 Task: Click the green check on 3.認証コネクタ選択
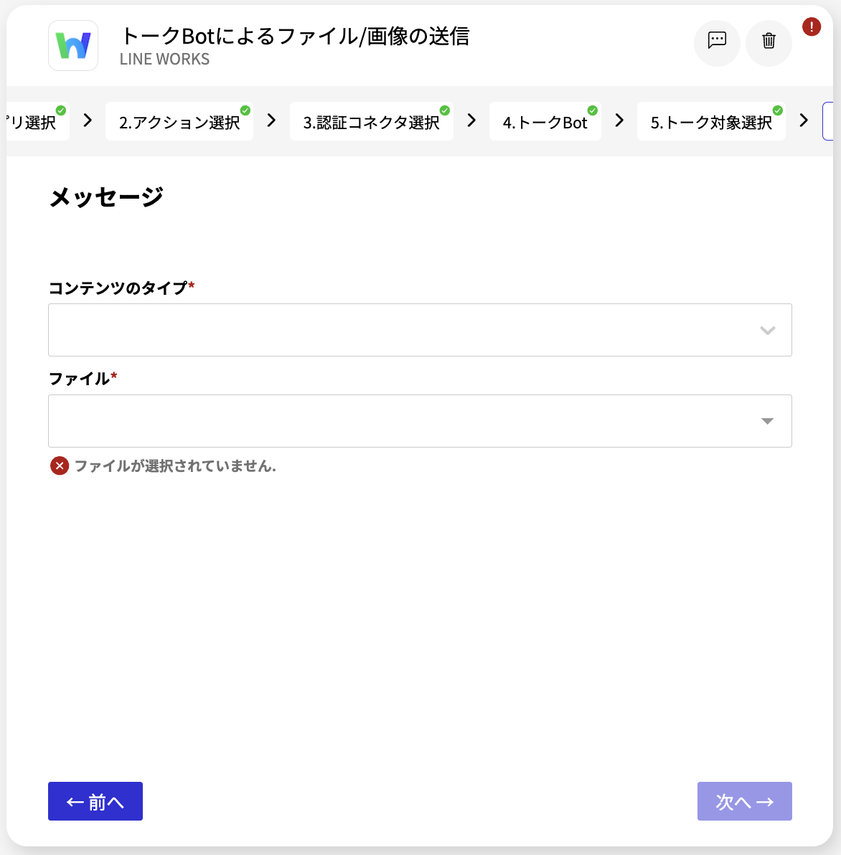pyautogui.click(x=445, y=110)
